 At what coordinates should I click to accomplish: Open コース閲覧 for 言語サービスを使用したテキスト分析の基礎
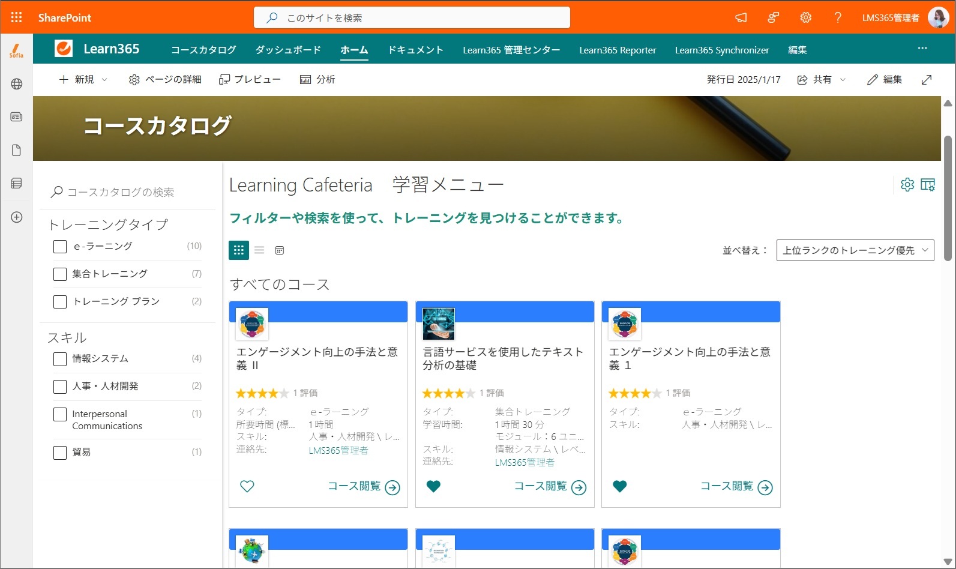coord(550,487)
